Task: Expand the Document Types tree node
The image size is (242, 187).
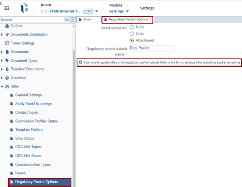Action: (2, 60)
